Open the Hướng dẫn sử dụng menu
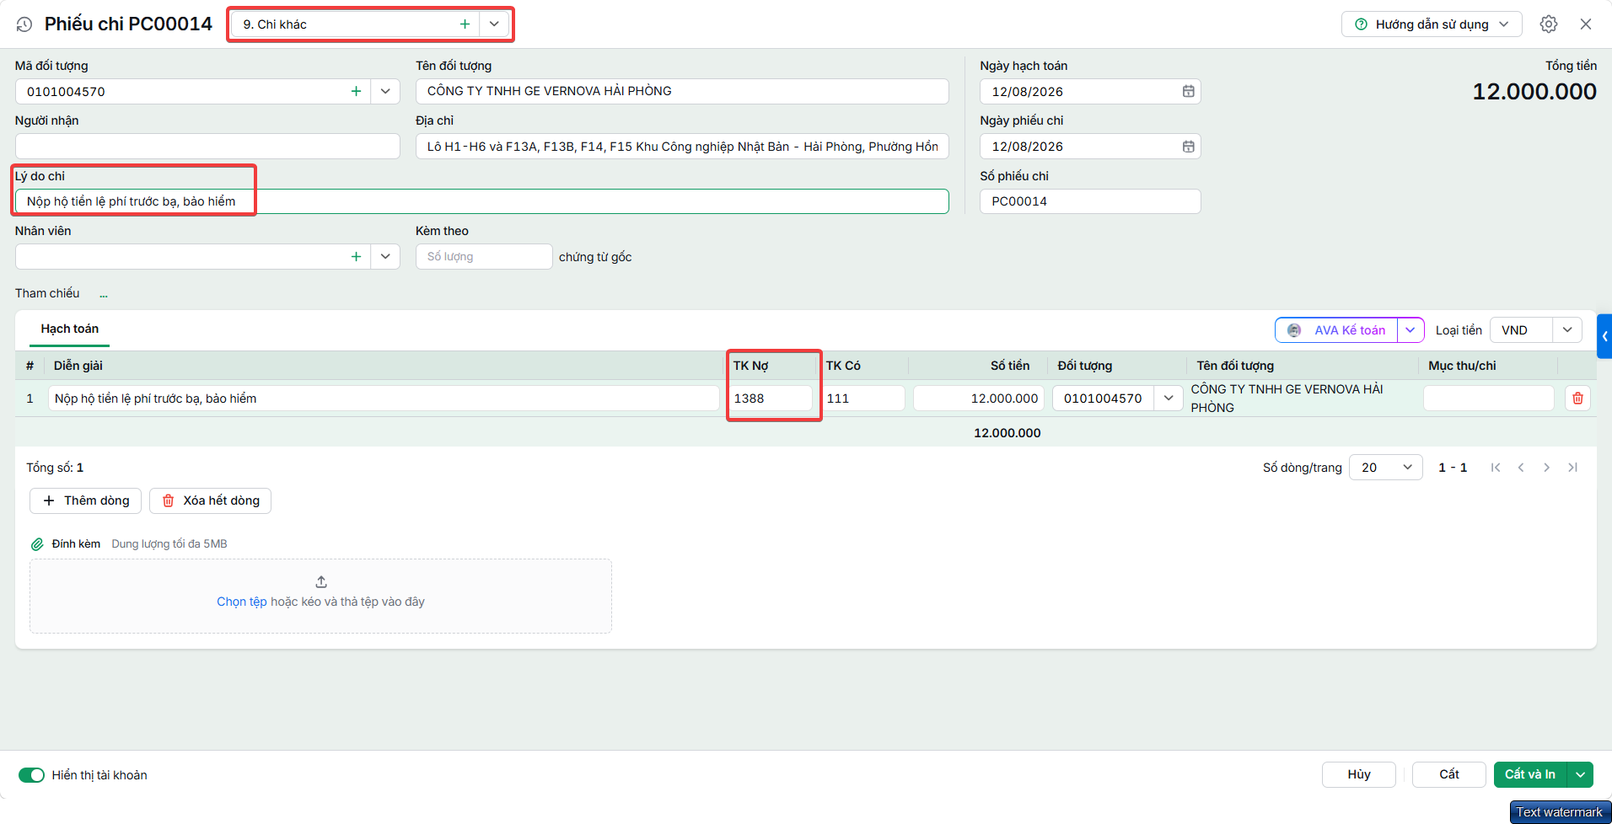 pos(1432,24)
